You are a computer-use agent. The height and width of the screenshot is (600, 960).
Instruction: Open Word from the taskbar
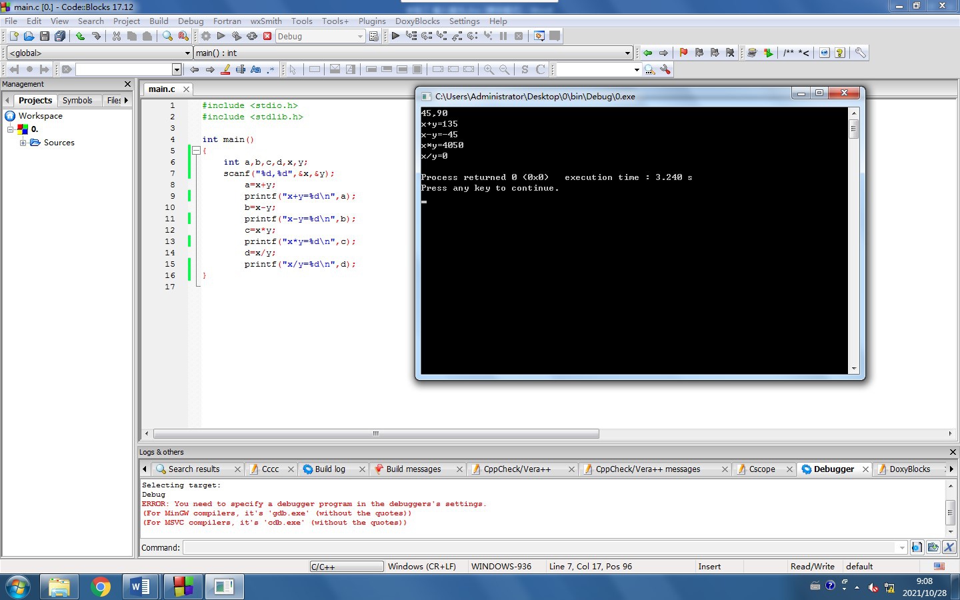click(141, 587)
